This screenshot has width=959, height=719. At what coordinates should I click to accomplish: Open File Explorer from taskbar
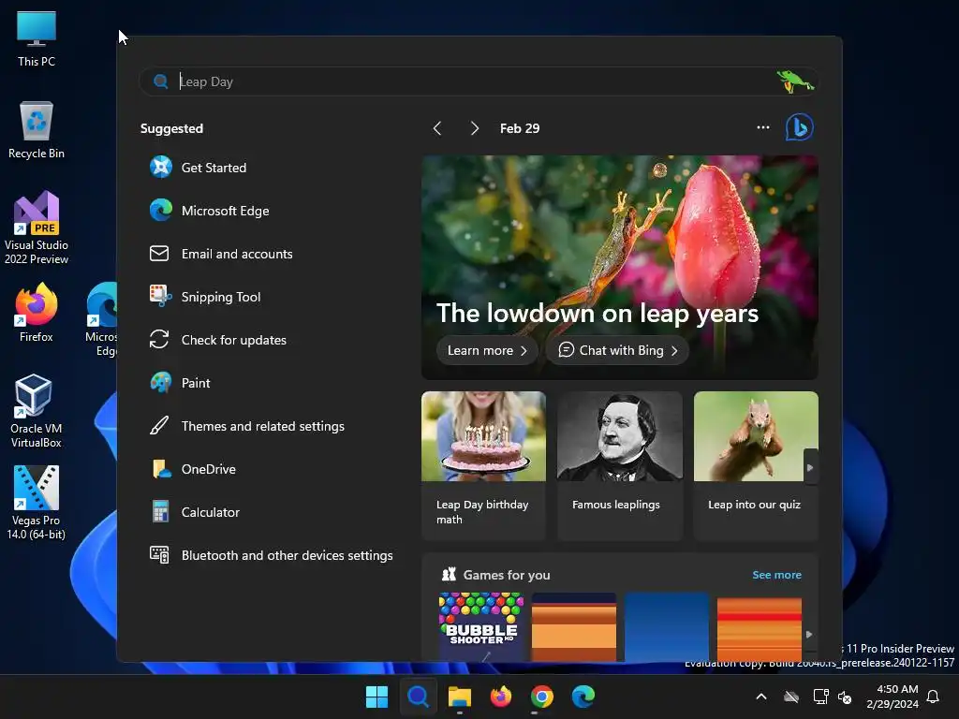point(459,697)
